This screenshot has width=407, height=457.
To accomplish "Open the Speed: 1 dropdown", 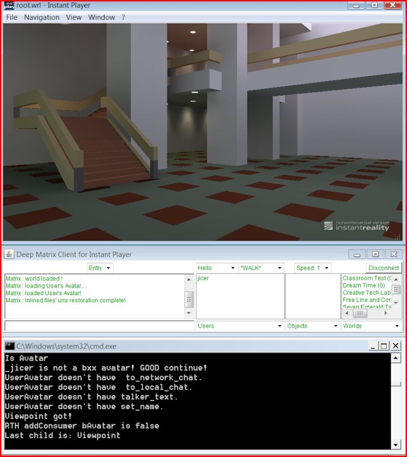I will point(312,268).
